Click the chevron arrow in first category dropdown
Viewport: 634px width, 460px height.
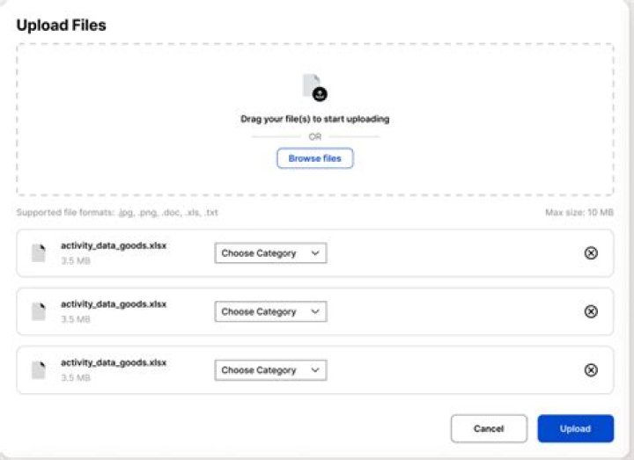click(315, 253)
